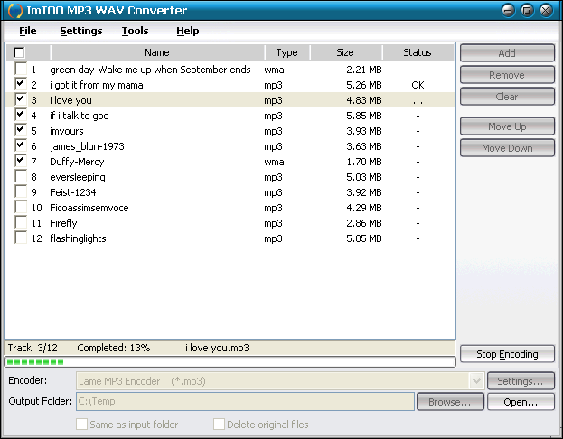Expand the Encoder dropdown arrow
This screenshot has width=563, height=439.
click(x=476, y=381)
